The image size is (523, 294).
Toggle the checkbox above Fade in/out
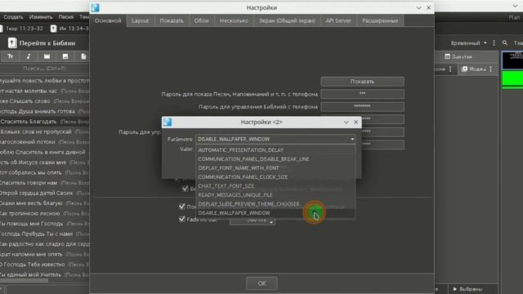click(181, 207)
